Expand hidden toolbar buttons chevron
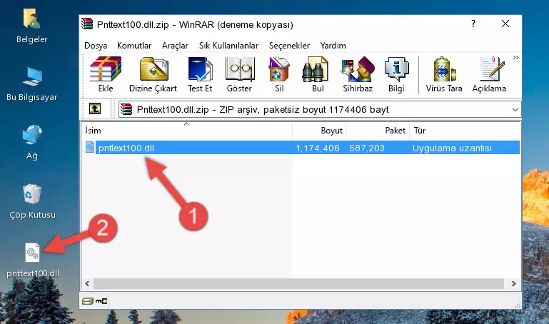Viewport: 549px width, 324px height. tap(515, 58)
